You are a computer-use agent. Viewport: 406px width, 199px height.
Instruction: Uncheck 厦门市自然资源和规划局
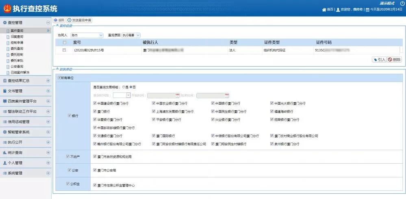[95, 156]
